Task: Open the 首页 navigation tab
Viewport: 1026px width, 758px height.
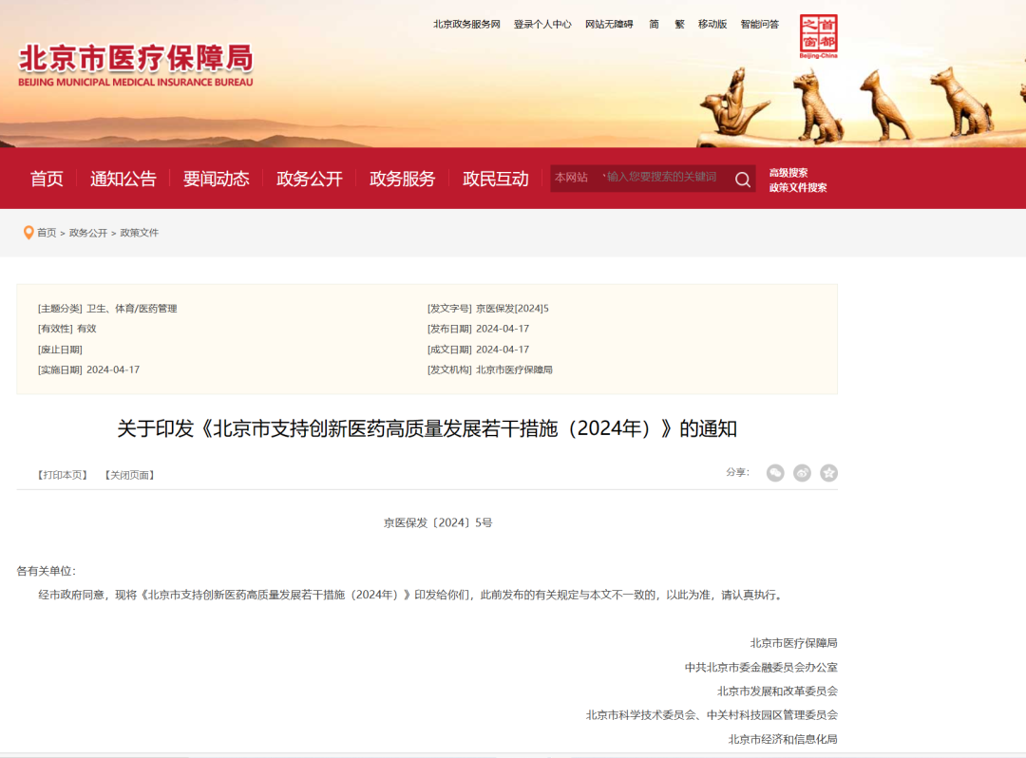Action: (x=47, y=179)
